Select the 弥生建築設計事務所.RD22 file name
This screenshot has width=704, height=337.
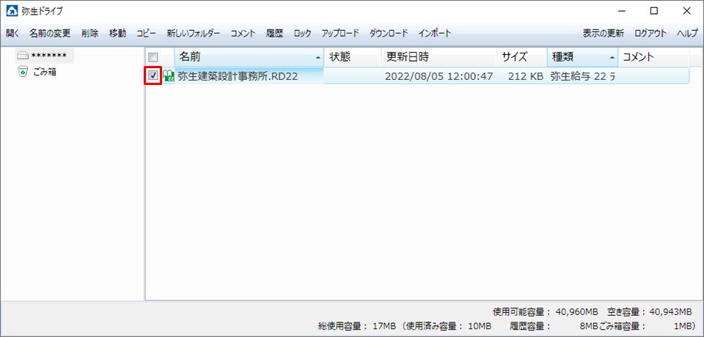pos(238,75)
